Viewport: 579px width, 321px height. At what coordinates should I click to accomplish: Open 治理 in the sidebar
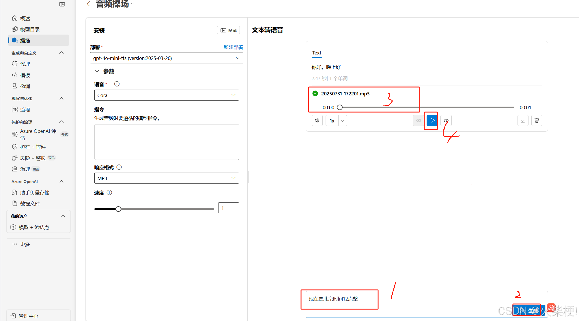(x=39, y=169)
